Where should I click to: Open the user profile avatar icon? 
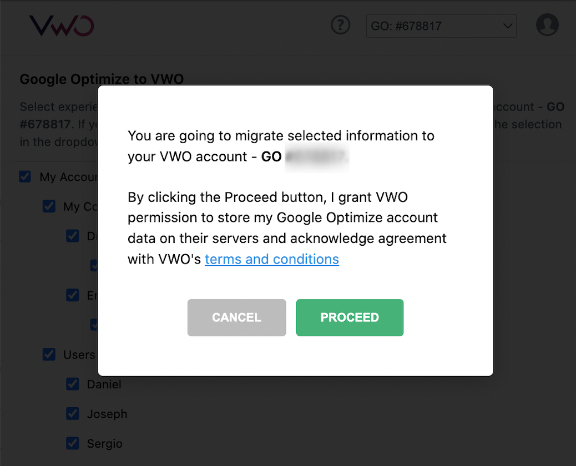coord(547,24)
